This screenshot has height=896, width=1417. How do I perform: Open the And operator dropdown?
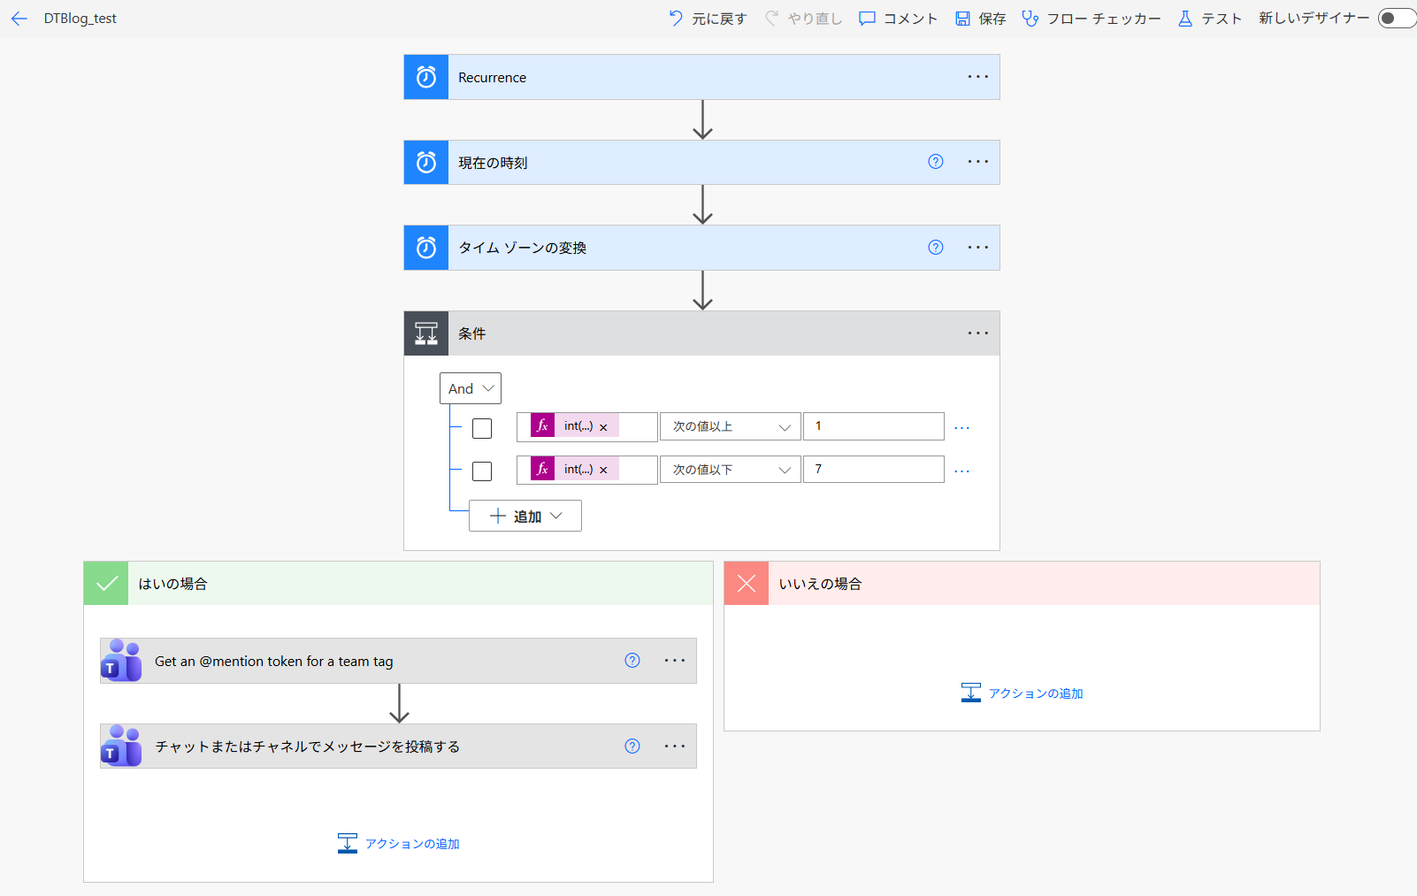coord(471,388)
